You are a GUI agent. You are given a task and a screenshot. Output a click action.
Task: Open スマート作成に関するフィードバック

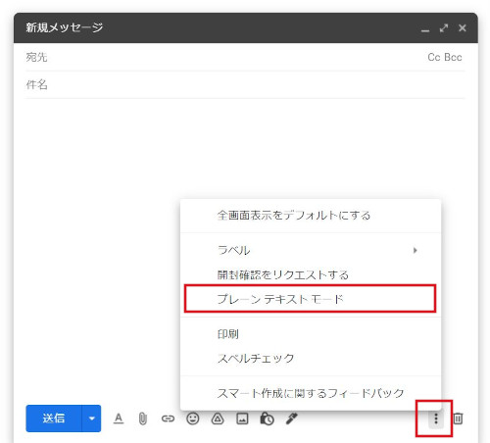pos(311,393)
